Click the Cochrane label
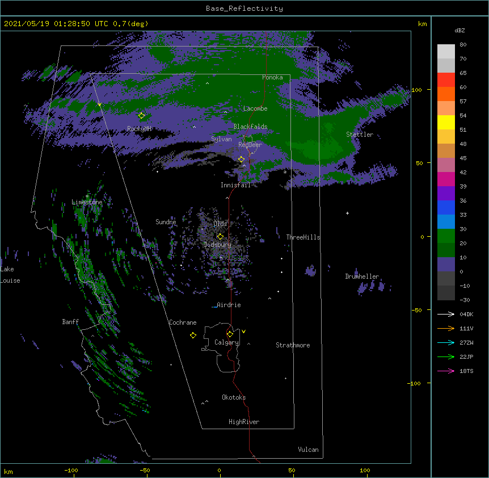Viewport: 489px width, 478px height. point(183,322)
